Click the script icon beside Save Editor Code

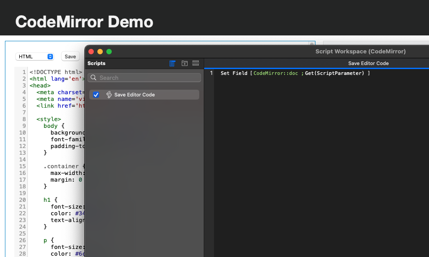(109, 95)
